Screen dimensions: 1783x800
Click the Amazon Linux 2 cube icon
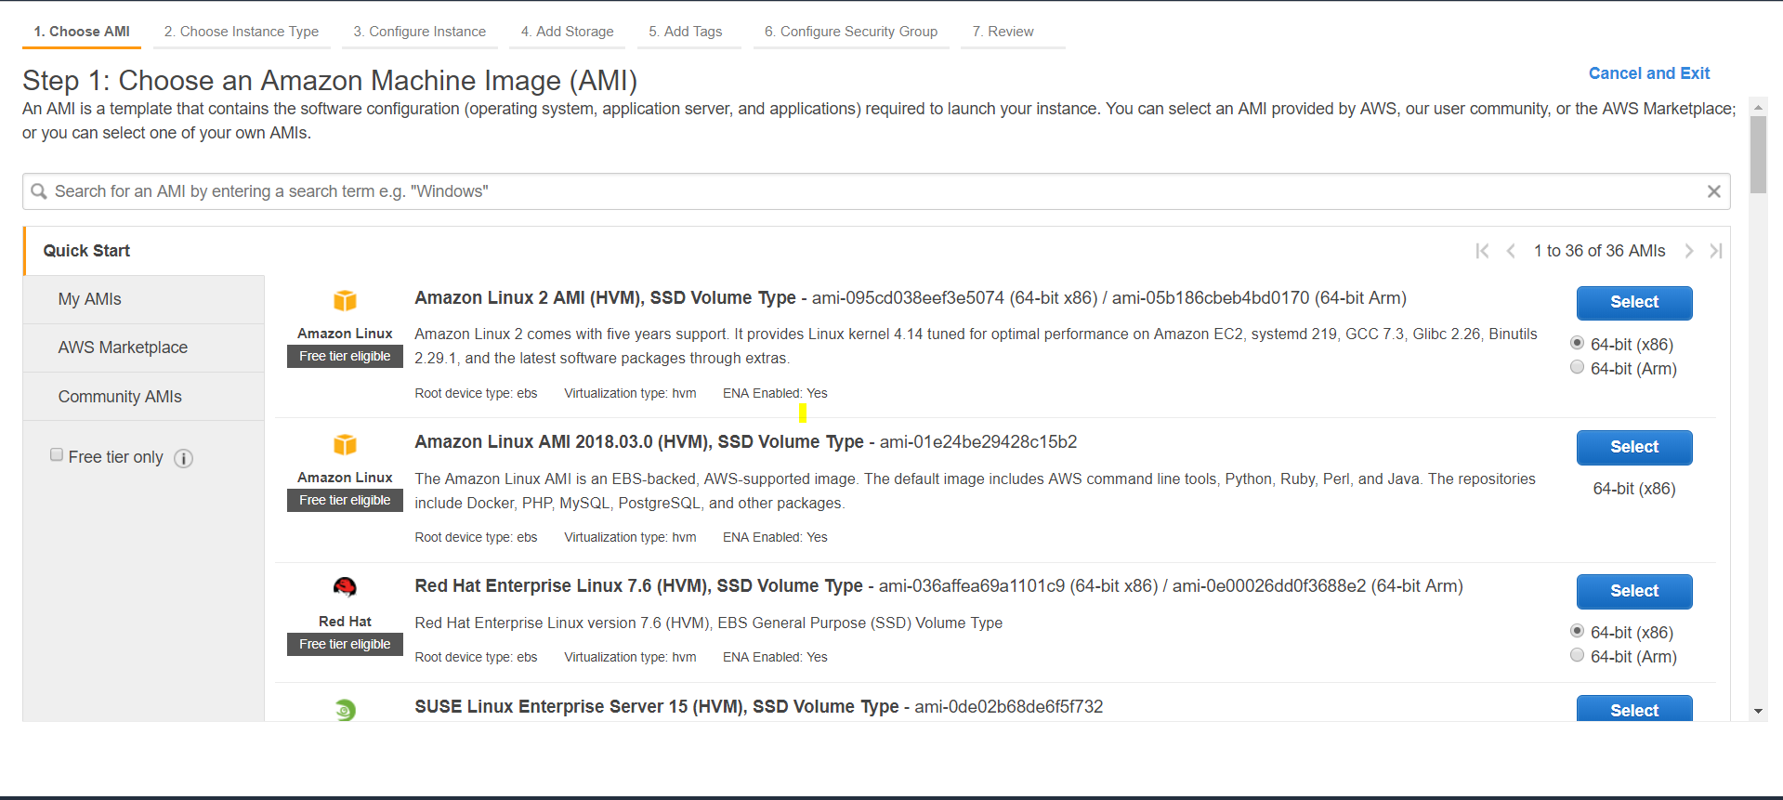[x=345, y=300]
